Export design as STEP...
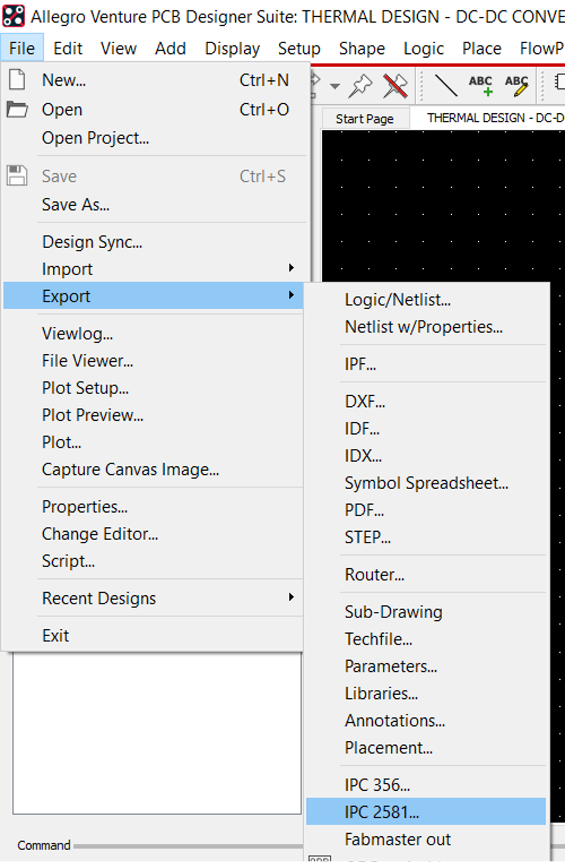Screen dimensions: 565x862 (367, 538)
